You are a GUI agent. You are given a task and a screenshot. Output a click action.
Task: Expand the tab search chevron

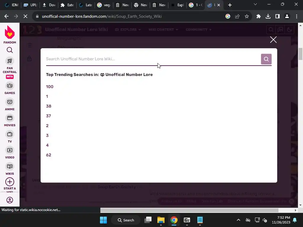tap(255, 4)
